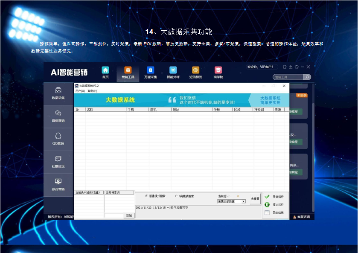This screenshot has width=358, height=253.
Task: Click the 坐标 column header
Action: click(x=223, y=110)
